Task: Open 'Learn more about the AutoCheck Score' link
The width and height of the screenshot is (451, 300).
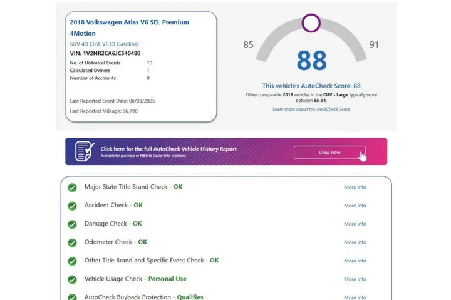Action: pos(311,109)
